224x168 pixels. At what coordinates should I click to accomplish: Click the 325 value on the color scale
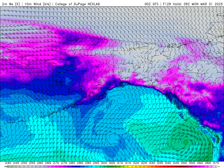144,163
